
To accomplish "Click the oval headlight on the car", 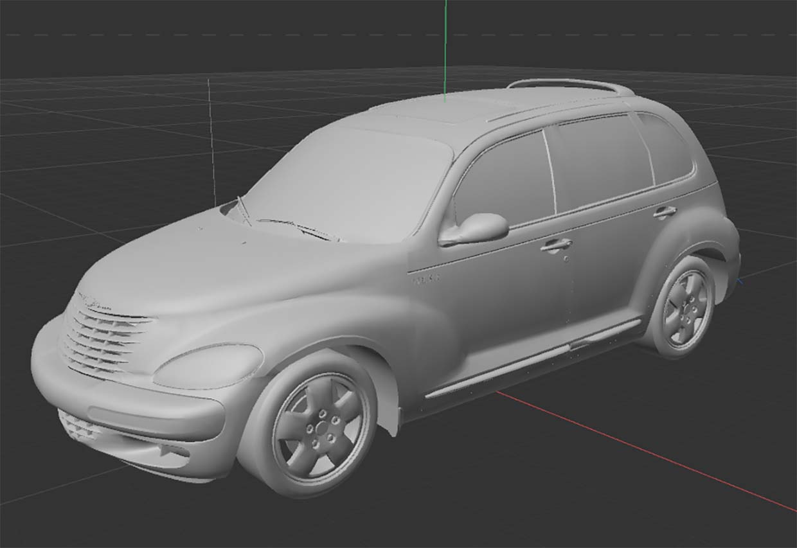I will point(208,366).
